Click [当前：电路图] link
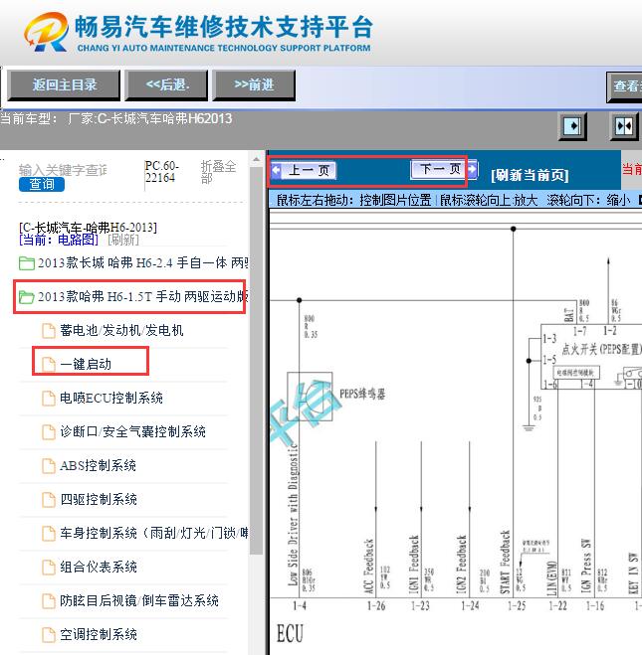The image size is (642, 655). [x=59, y=240]
